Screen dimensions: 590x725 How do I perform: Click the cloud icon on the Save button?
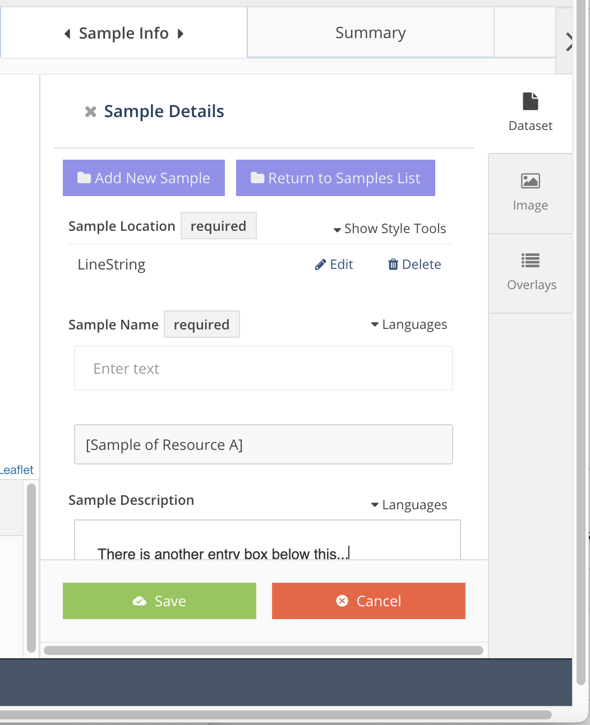[140, 601]
